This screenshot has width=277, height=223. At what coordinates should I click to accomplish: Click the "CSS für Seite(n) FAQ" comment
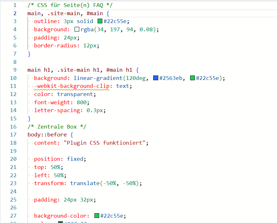[70, 5]
